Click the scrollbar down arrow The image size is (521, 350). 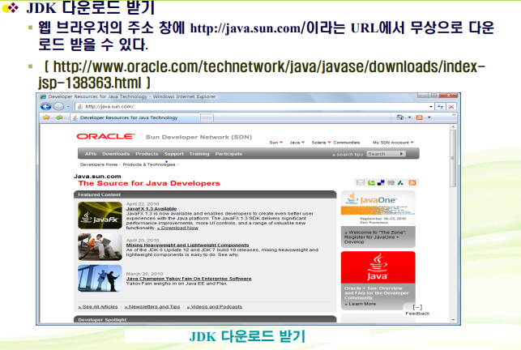pyautogui.click(x=453, y=320)
